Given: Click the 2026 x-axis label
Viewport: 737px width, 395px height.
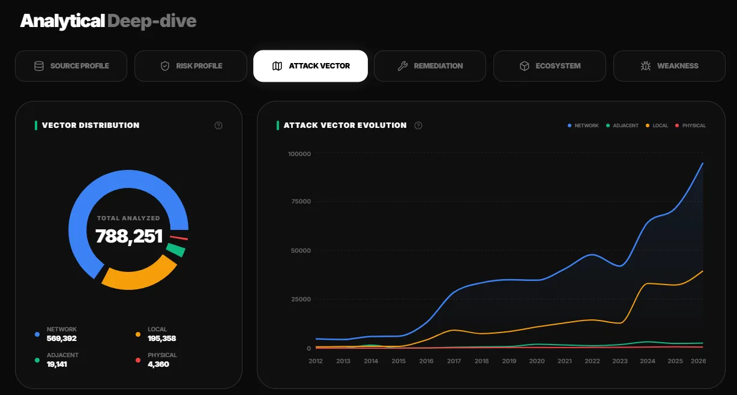Looking at the screenshot, I should 698,361.
